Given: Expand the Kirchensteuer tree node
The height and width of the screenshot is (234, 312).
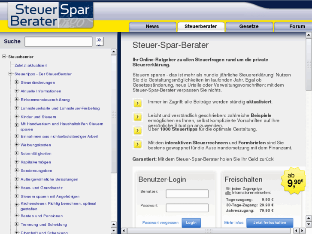Looking at the screenshot, I should click(17, 204).
